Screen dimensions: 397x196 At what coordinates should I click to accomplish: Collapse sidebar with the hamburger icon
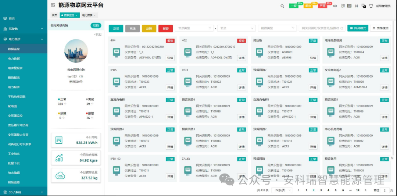pyautogui.click(x=53, y=6)
